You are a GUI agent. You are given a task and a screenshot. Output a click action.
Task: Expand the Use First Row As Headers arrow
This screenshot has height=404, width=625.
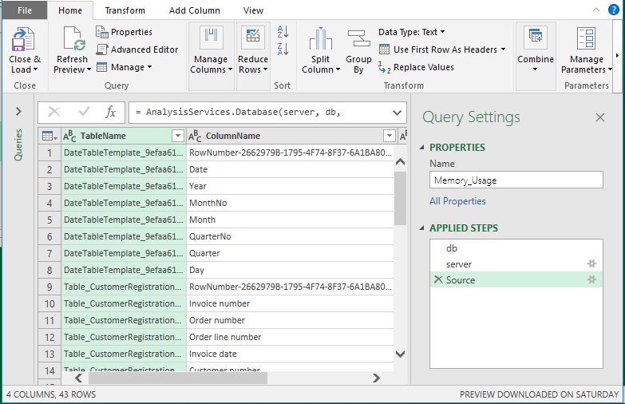[503, 49]
